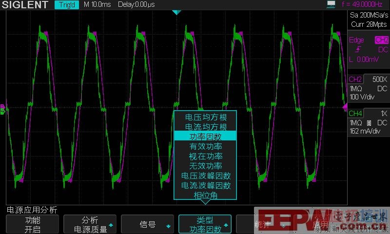Click the CH4 162 mA/div scale
This screenshot has width=390, height=234.
(x=365, y=131)
